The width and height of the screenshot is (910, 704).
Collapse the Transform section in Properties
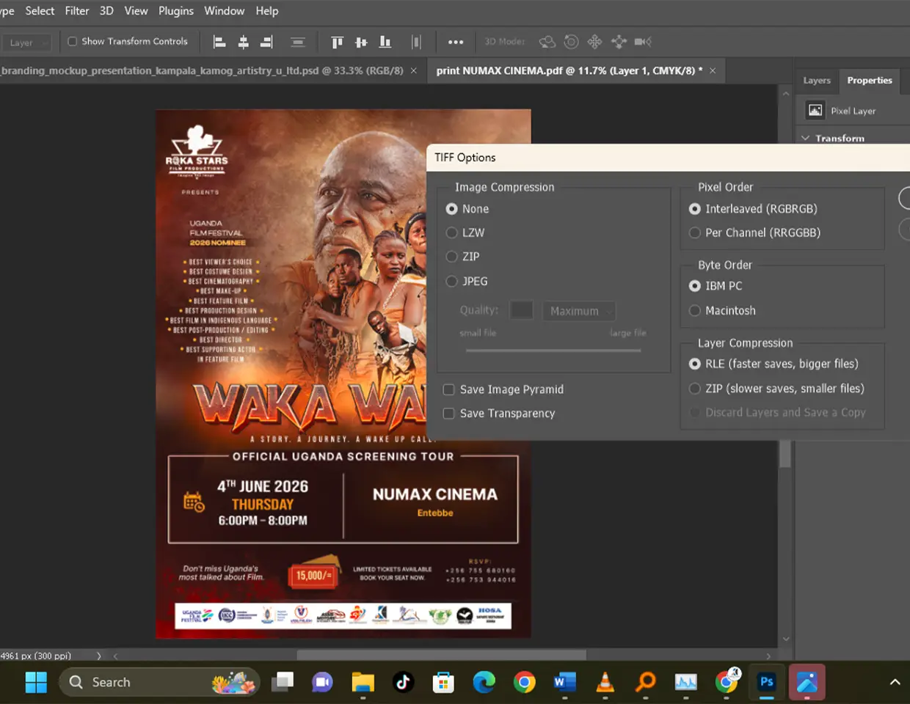click(805, 138)
